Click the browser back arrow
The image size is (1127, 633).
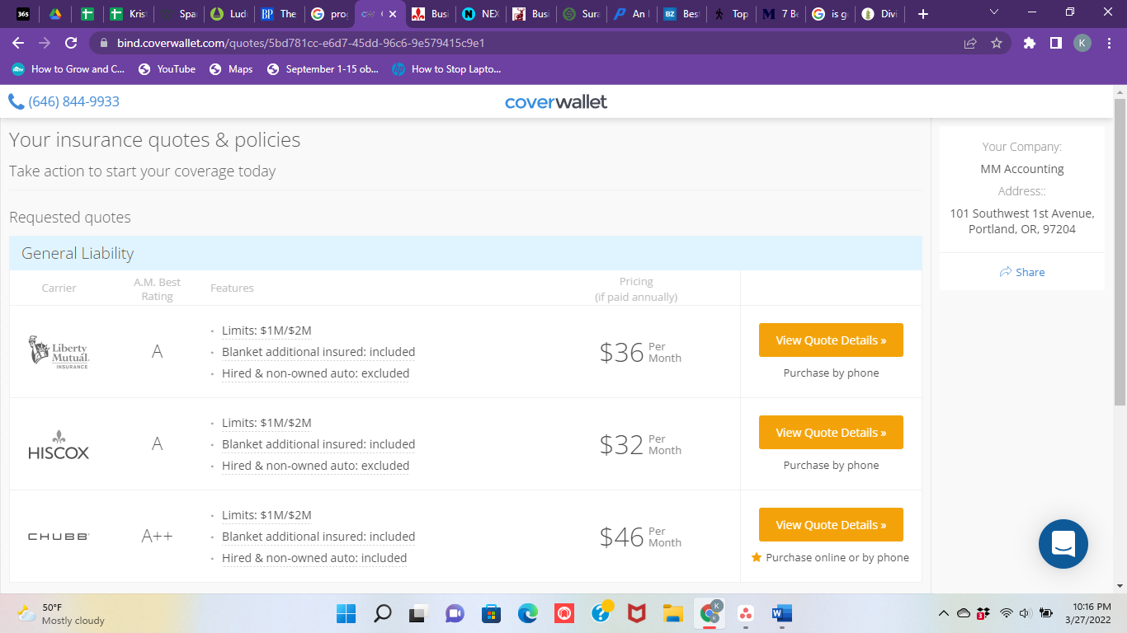18,43
